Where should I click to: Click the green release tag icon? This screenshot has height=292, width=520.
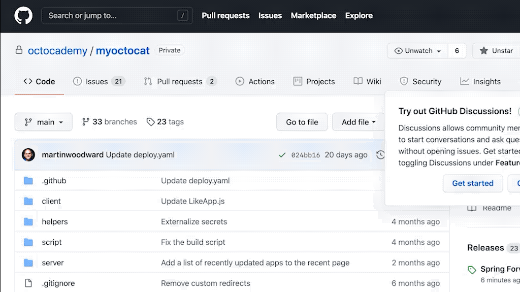[472, 270]
